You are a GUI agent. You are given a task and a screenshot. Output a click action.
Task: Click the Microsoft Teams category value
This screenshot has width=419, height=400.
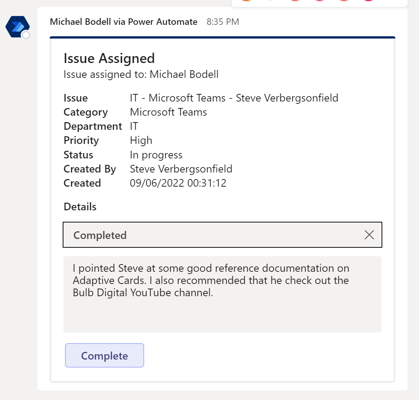tap(168, 112)
